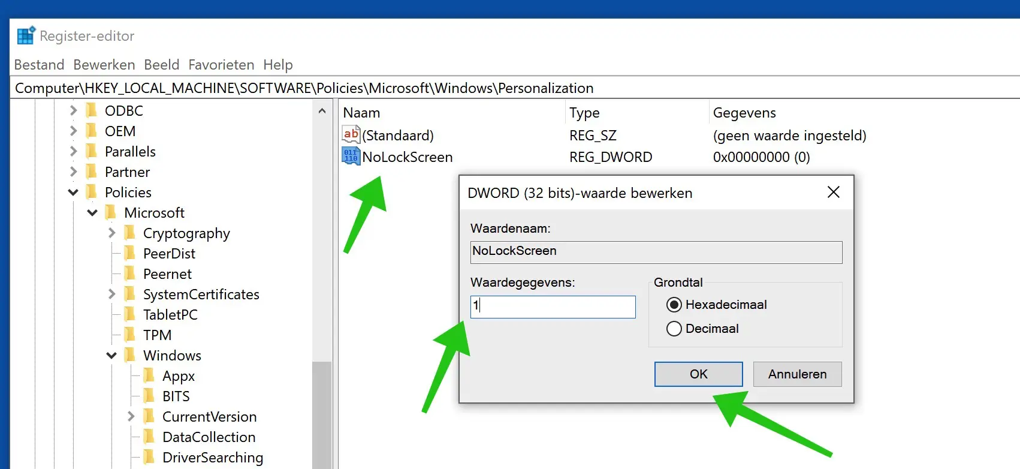1020x469 pixels.
Task: Select the DataCollection key label
Action: pos(209,437)
